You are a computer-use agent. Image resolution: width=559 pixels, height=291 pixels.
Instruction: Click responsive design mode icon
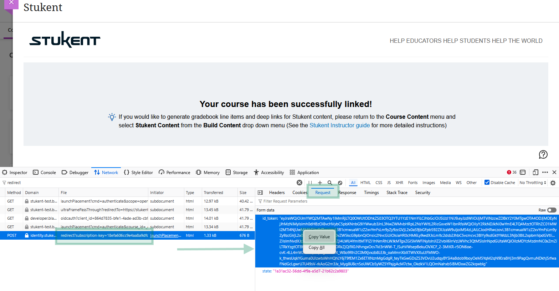[535, 172]
